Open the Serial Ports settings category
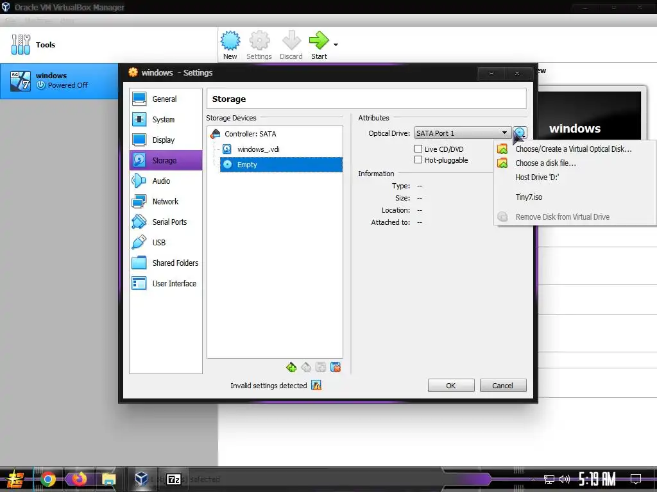Image resolution: width=657 pixels, height=492 pixels. pos(166,222)
